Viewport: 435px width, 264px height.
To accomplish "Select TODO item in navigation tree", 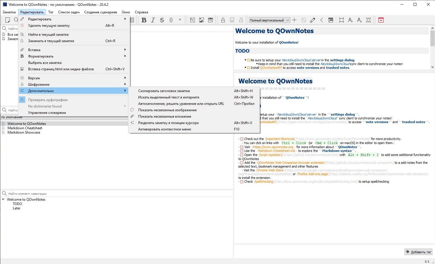I will point(17,204).
